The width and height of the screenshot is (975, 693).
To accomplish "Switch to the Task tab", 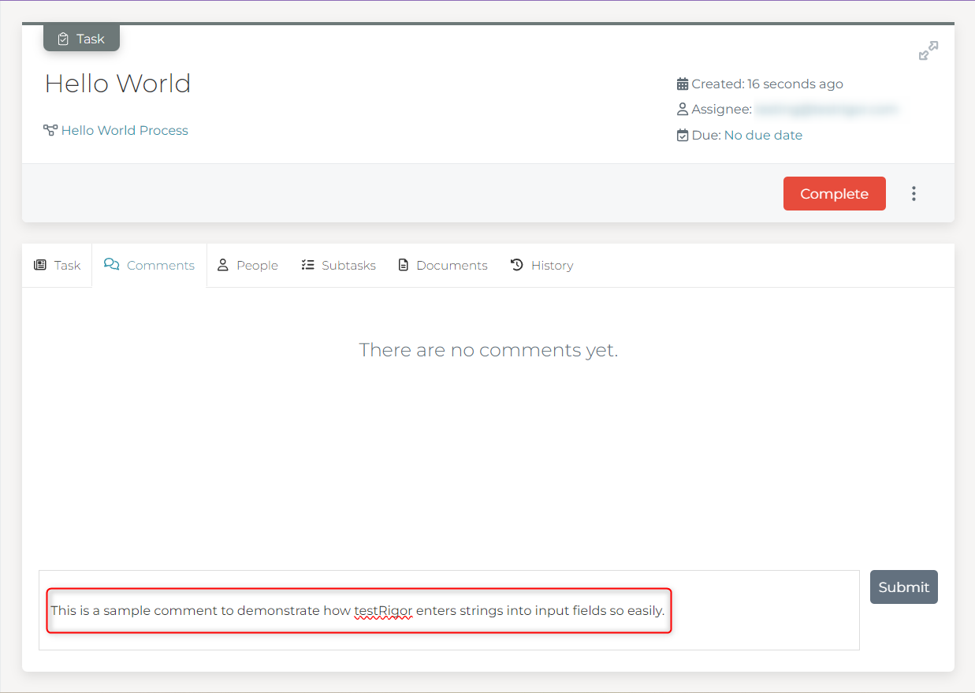I will click(58, 266).
